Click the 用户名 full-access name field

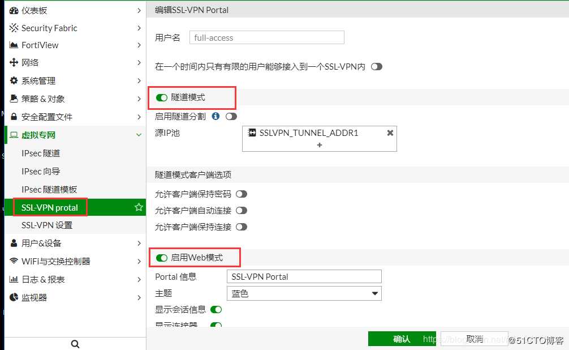267,37
